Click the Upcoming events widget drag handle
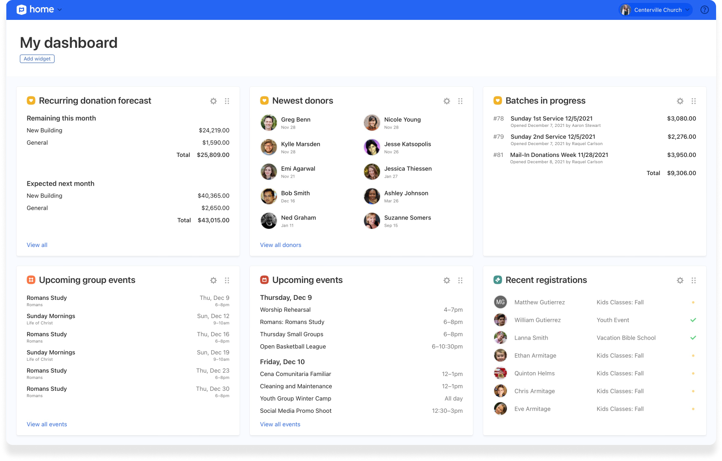This screenshot has height=461, width=722. (x=460, y=280)
